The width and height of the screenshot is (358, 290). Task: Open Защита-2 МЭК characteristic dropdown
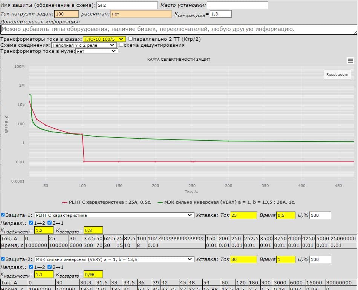point(114,259)
